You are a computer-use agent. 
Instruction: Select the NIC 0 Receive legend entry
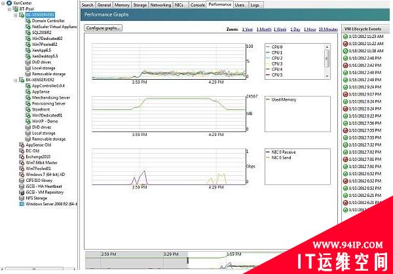coord(281,152)
